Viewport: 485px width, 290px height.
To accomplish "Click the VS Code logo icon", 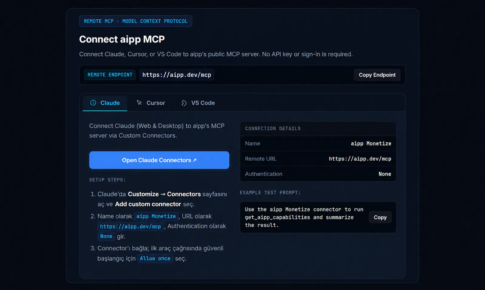I will click(184, 103).
